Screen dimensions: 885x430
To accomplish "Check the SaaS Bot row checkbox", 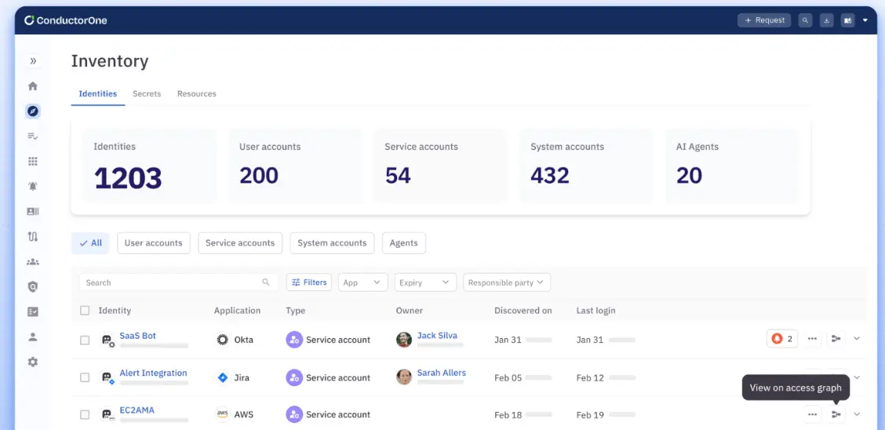I will point(85,340).
